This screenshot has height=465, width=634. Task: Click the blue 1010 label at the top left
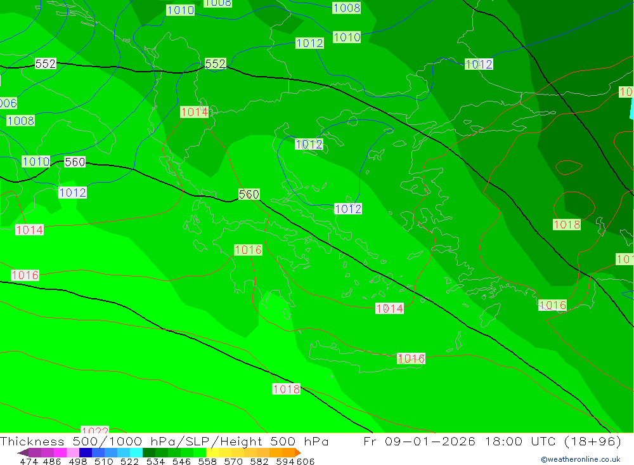click(x=180, y=10)
